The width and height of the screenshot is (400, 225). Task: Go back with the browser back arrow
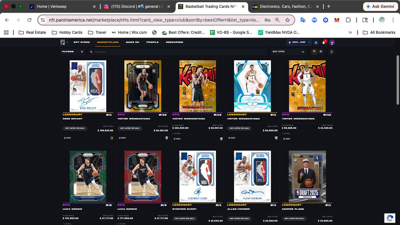(7, 20)
